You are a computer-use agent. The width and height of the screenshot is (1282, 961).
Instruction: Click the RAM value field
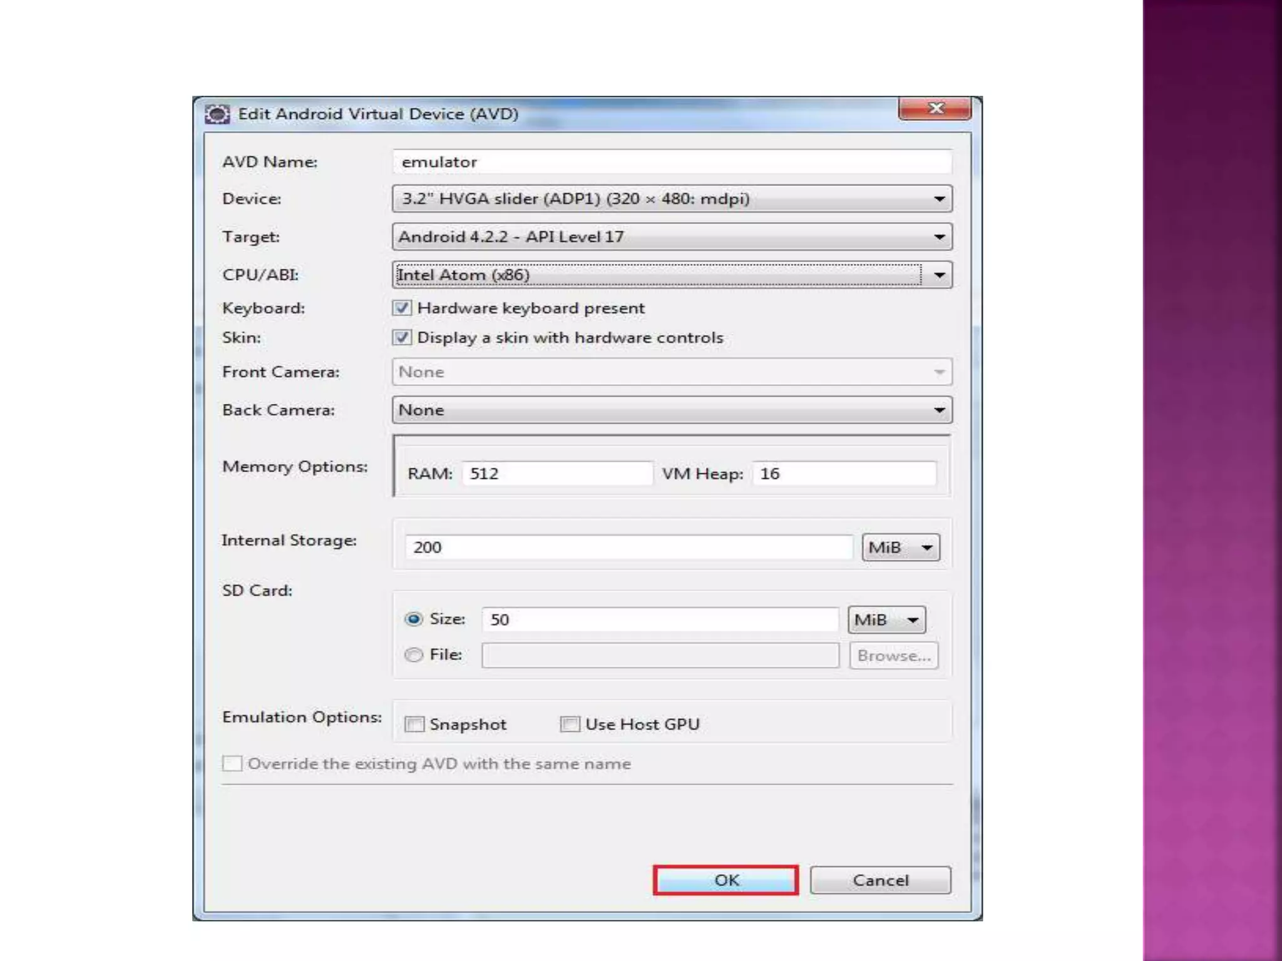click(x=557, y=474)
